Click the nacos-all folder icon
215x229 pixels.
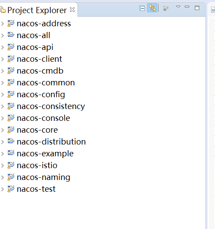click(11, 35)
